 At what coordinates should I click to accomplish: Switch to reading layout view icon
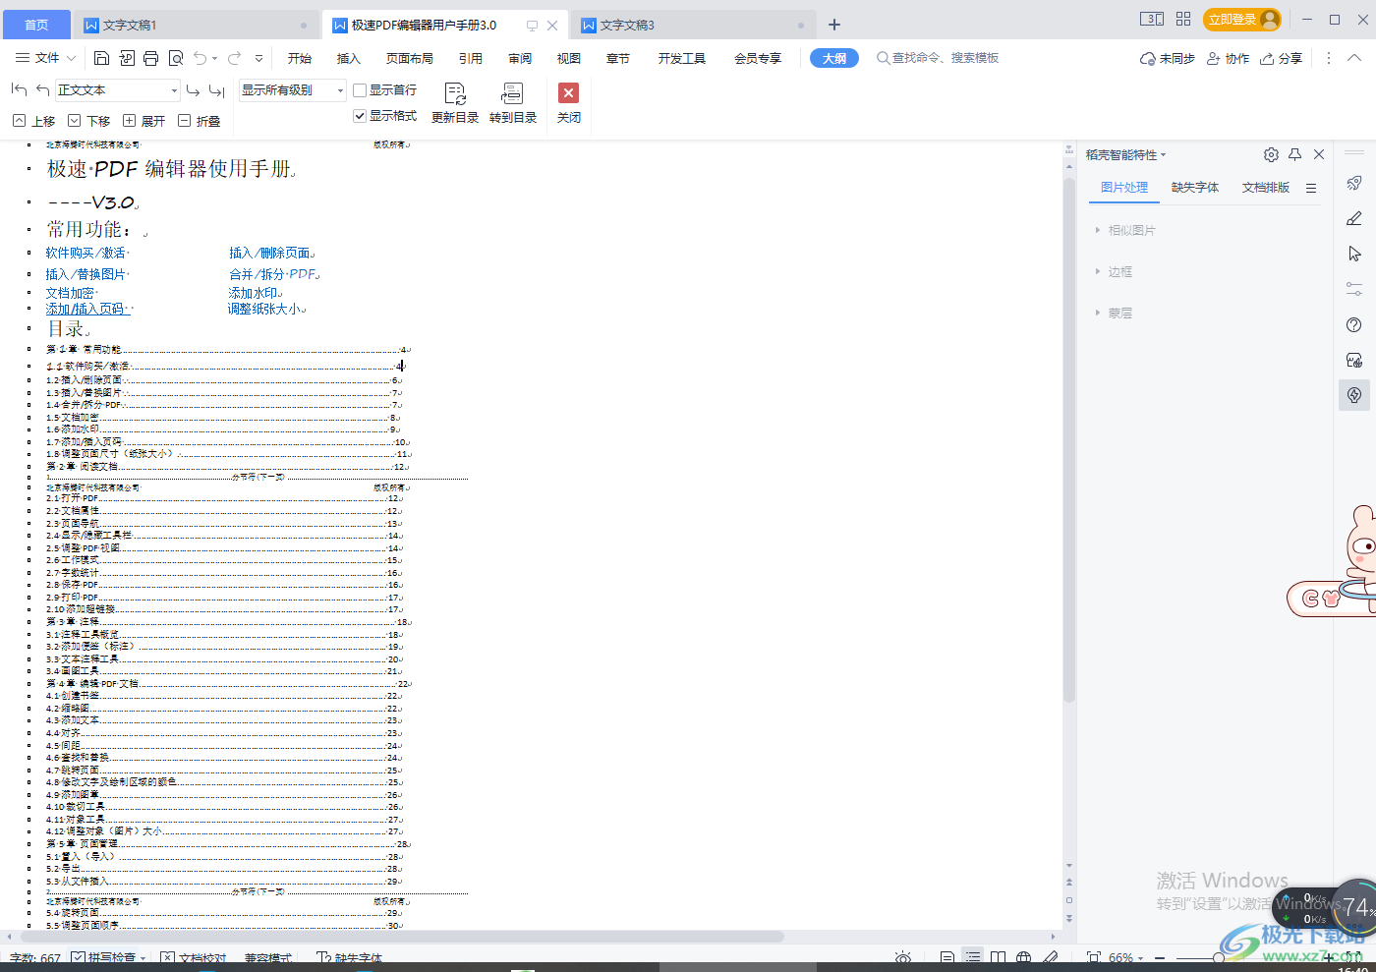coord(998,957)
